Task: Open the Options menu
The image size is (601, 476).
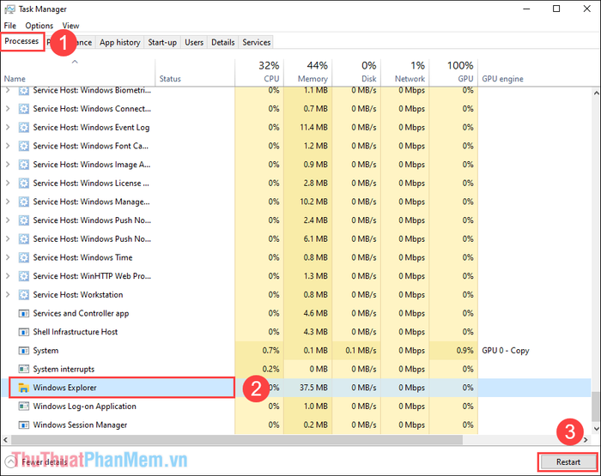Action: (39, 26)
